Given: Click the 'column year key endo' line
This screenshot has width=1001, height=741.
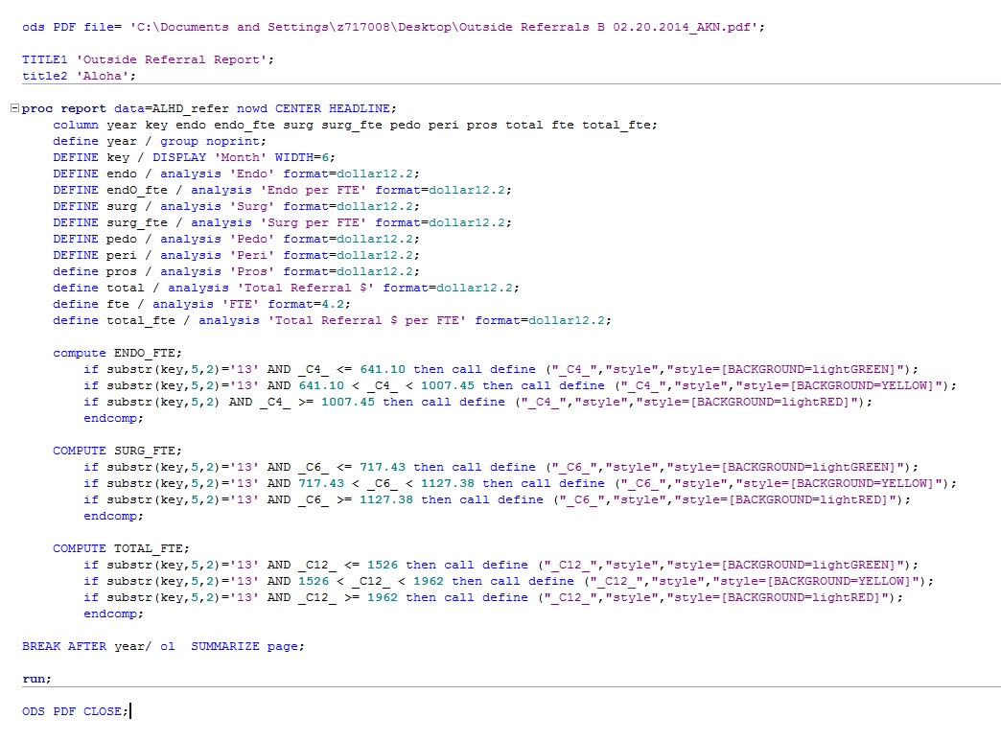Looking at the screenshot, I should point(355,125).
